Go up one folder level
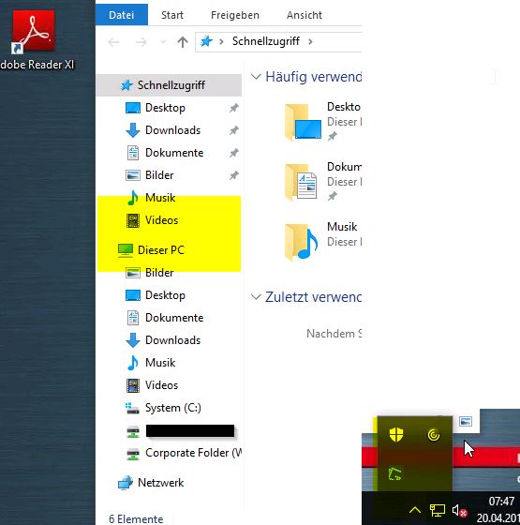Screen dimensions: 520x525 (x=183, y=42)
